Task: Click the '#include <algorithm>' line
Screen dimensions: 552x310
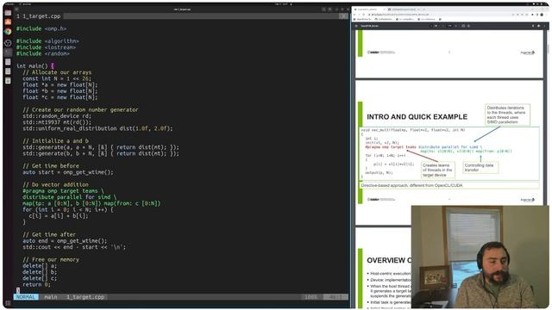Action: click(x=47, y=41)
